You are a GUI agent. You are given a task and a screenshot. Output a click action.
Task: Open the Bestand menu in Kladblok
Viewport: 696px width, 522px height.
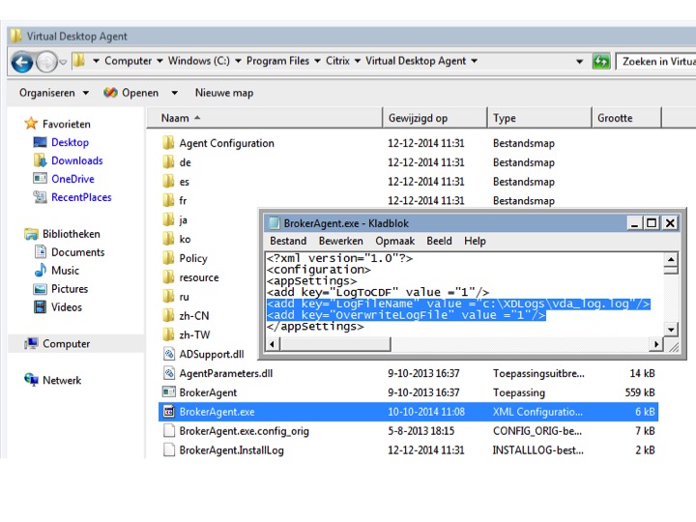pyautogui.click(x=288, y=241)
